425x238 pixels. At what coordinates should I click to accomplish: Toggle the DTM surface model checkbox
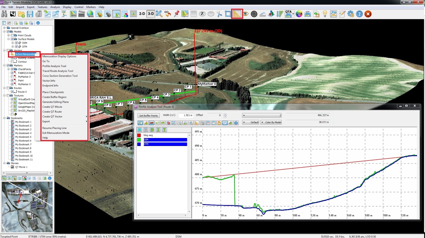16,47
